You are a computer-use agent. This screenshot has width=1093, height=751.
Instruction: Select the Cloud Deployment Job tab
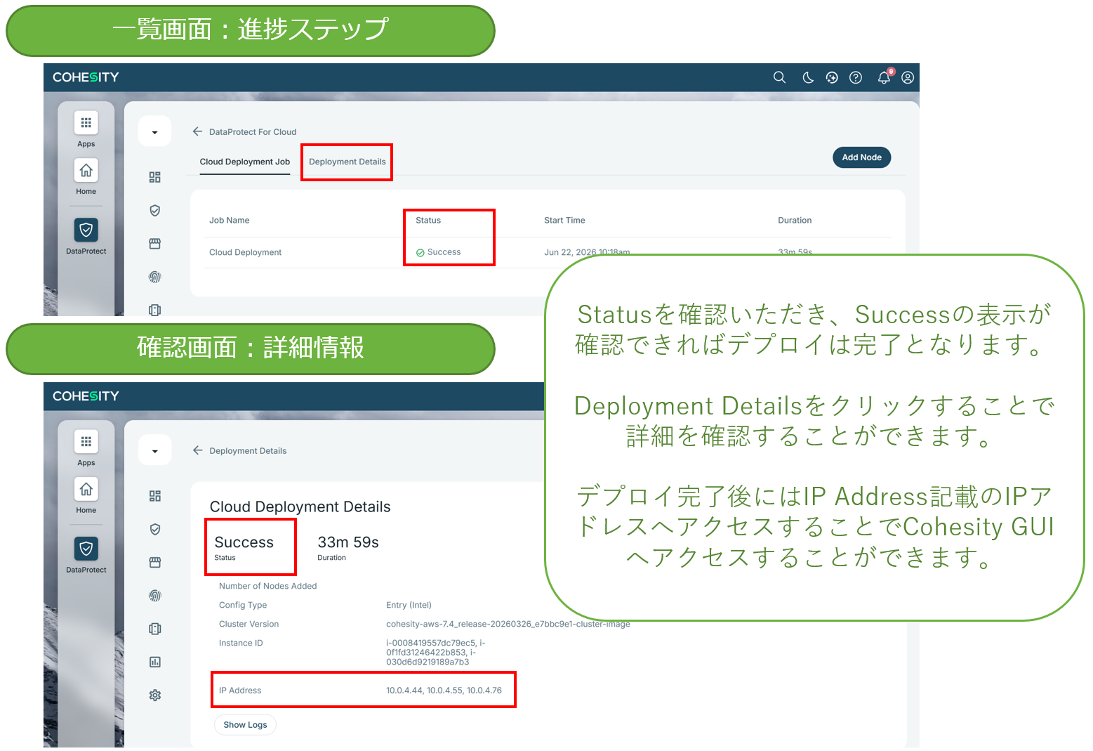(x=245, y=162)
